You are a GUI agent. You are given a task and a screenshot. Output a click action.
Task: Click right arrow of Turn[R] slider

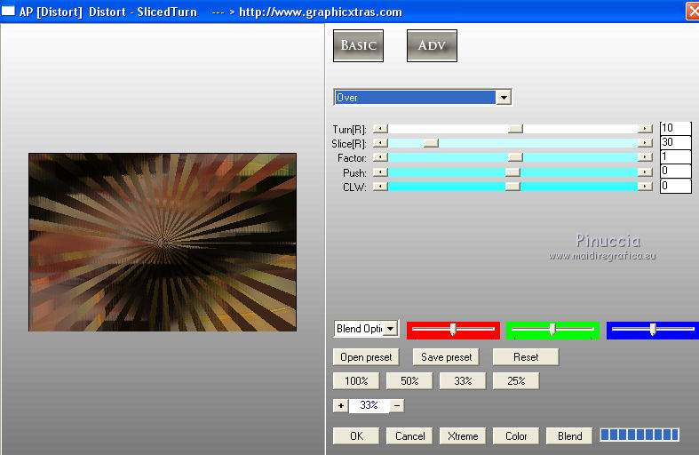click(645, 129)
